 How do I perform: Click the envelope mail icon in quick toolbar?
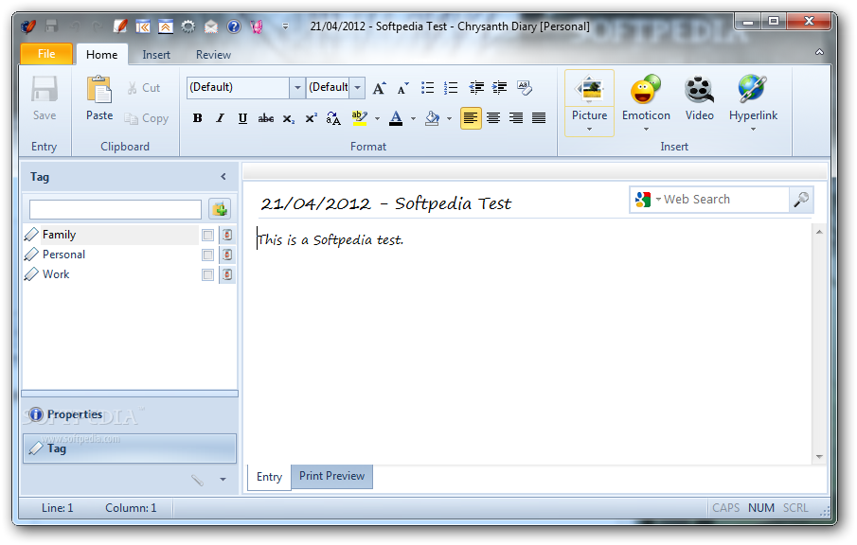click(211, 26)
